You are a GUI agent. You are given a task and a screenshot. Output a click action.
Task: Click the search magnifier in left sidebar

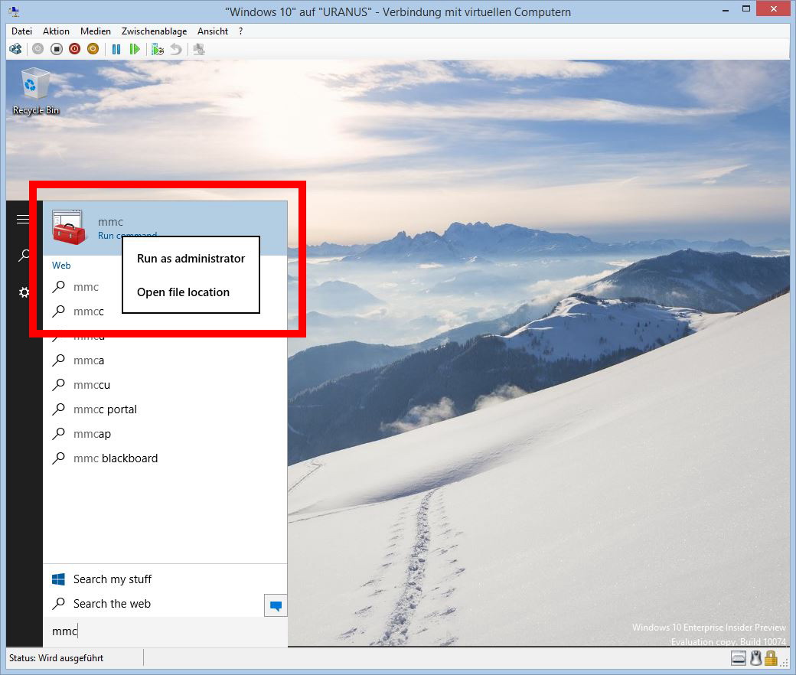coord(24,256)
